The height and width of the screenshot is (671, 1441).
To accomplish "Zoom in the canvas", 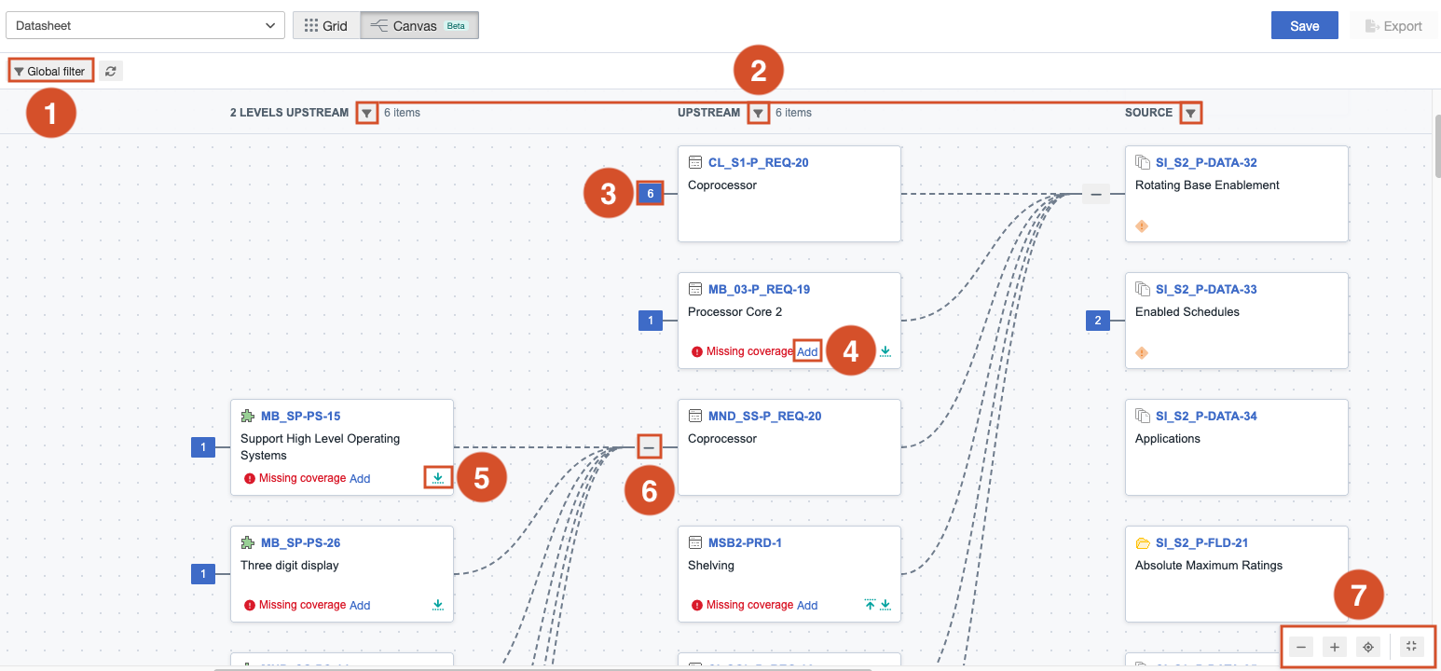I will click(1335, 646).
